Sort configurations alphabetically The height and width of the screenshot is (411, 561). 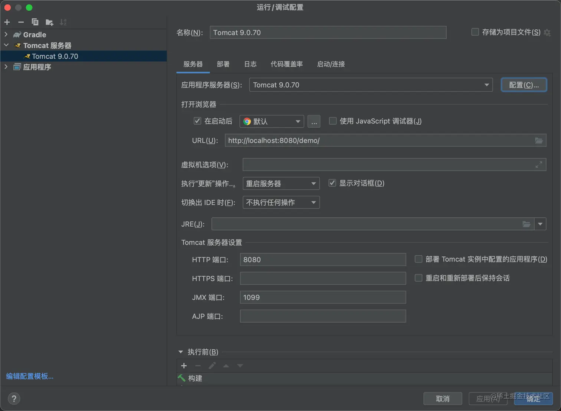click(63, 22)
